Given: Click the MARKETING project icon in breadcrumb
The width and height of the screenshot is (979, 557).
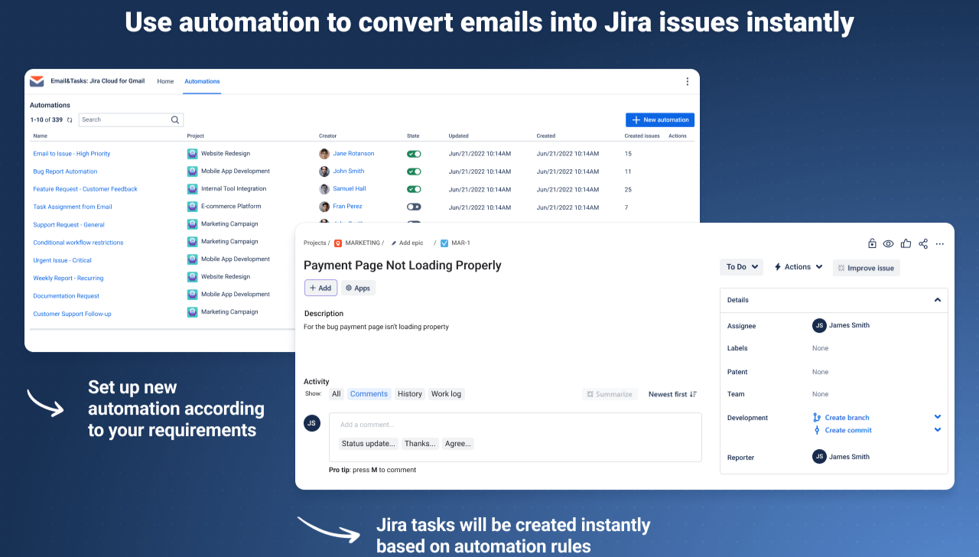Looking at the screenshot, I should 338,243.
